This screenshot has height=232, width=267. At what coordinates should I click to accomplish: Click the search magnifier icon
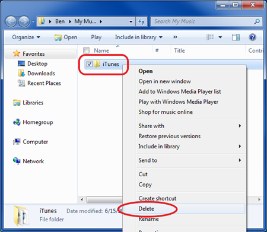257,21
